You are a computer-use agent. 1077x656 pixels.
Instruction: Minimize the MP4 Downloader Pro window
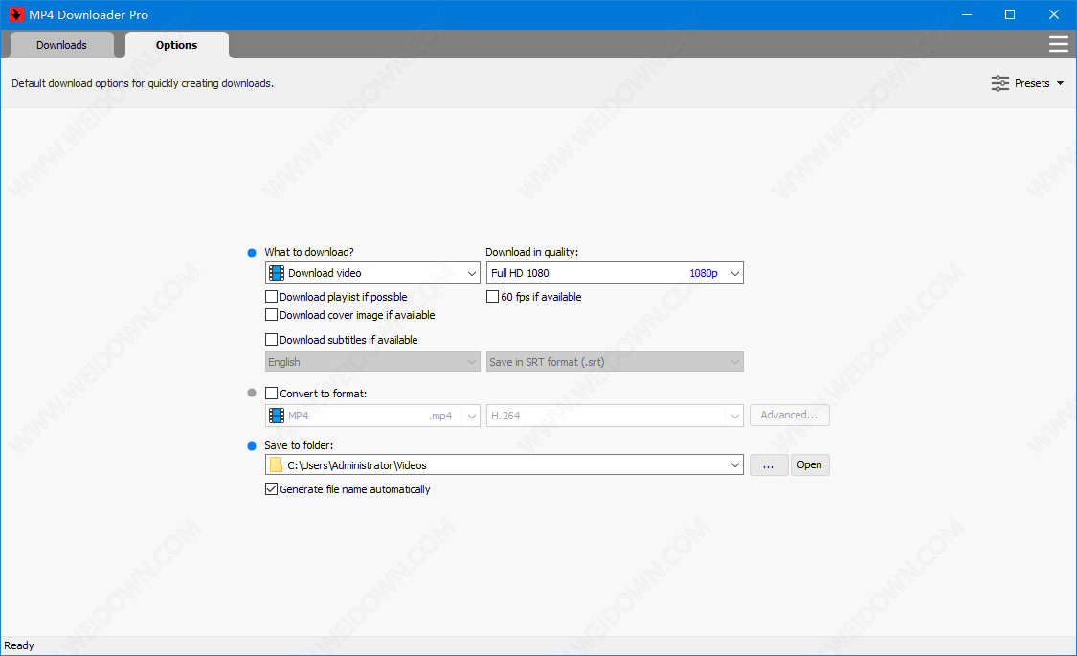[x=966, y=14]
